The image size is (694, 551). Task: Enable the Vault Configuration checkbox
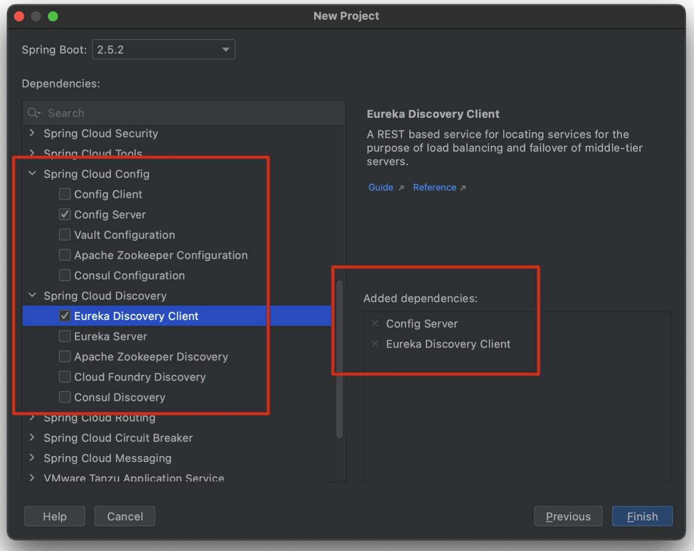[65, 235]
